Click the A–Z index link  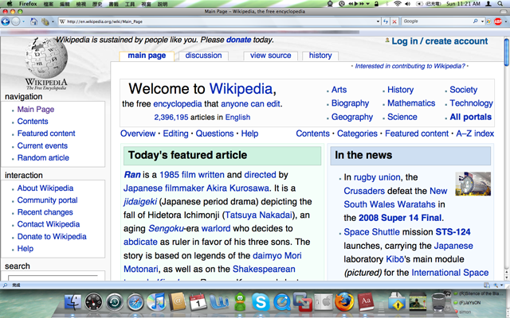[x=475, y=134]
